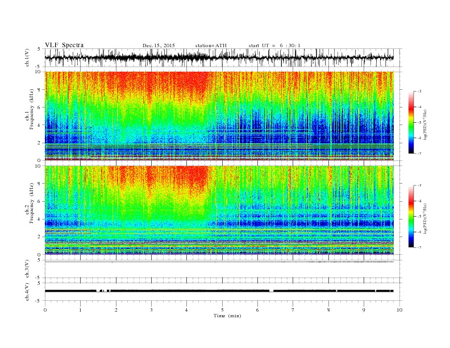Click the "2" tick on the time axis

[116, 310]
